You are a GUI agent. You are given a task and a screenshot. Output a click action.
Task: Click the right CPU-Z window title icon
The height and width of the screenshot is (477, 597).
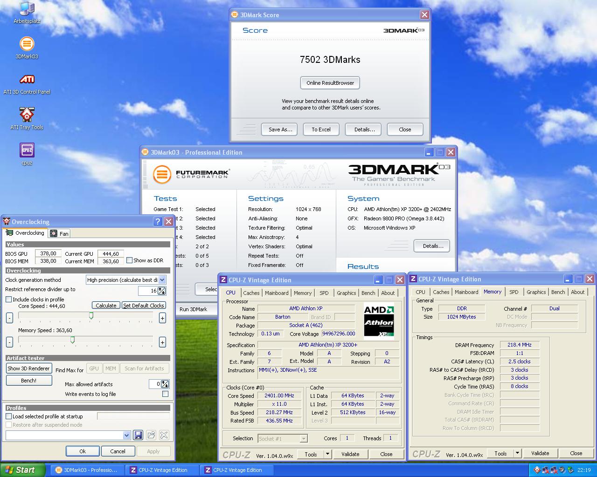tap(413, 279)
